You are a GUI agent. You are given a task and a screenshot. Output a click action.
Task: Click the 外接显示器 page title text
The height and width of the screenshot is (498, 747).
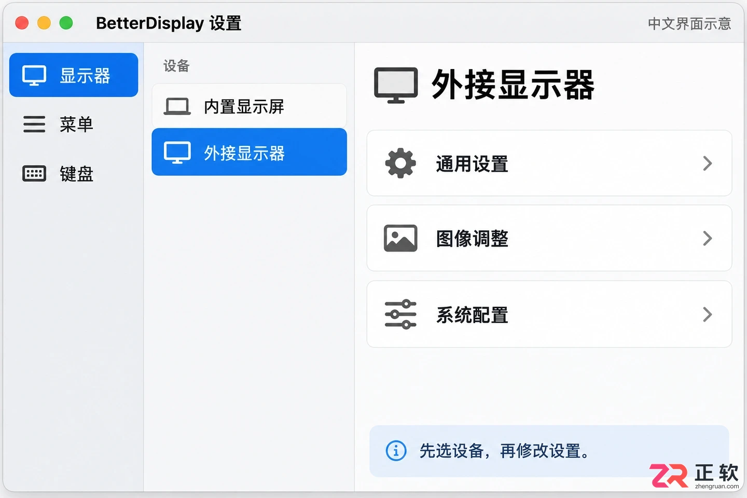[x=513, y=85]
